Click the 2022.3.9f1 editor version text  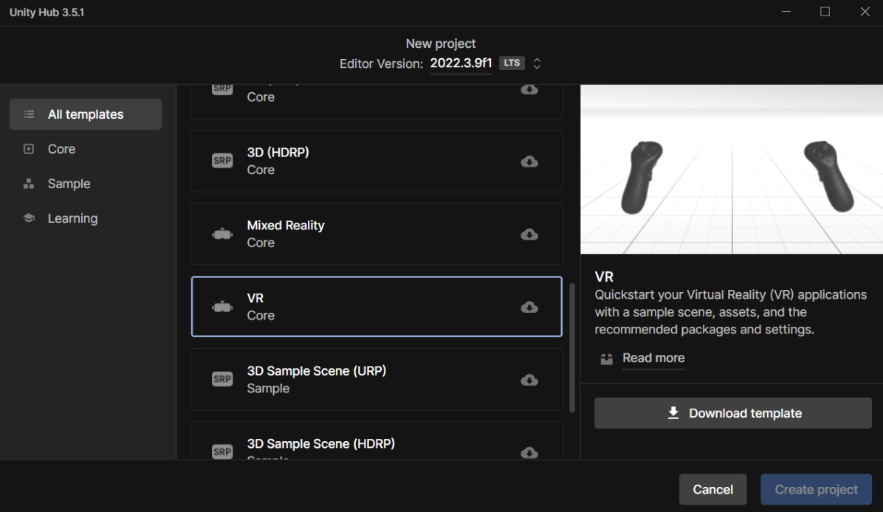461,63
